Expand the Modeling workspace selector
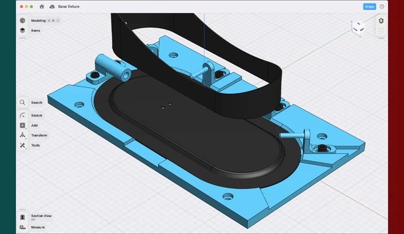This screenshot has height=234, width=404. 38,21
